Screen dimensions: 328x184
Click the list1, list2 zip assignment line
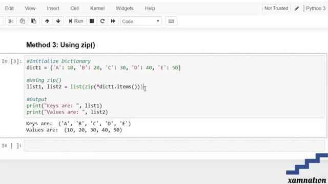click(85, 86)
